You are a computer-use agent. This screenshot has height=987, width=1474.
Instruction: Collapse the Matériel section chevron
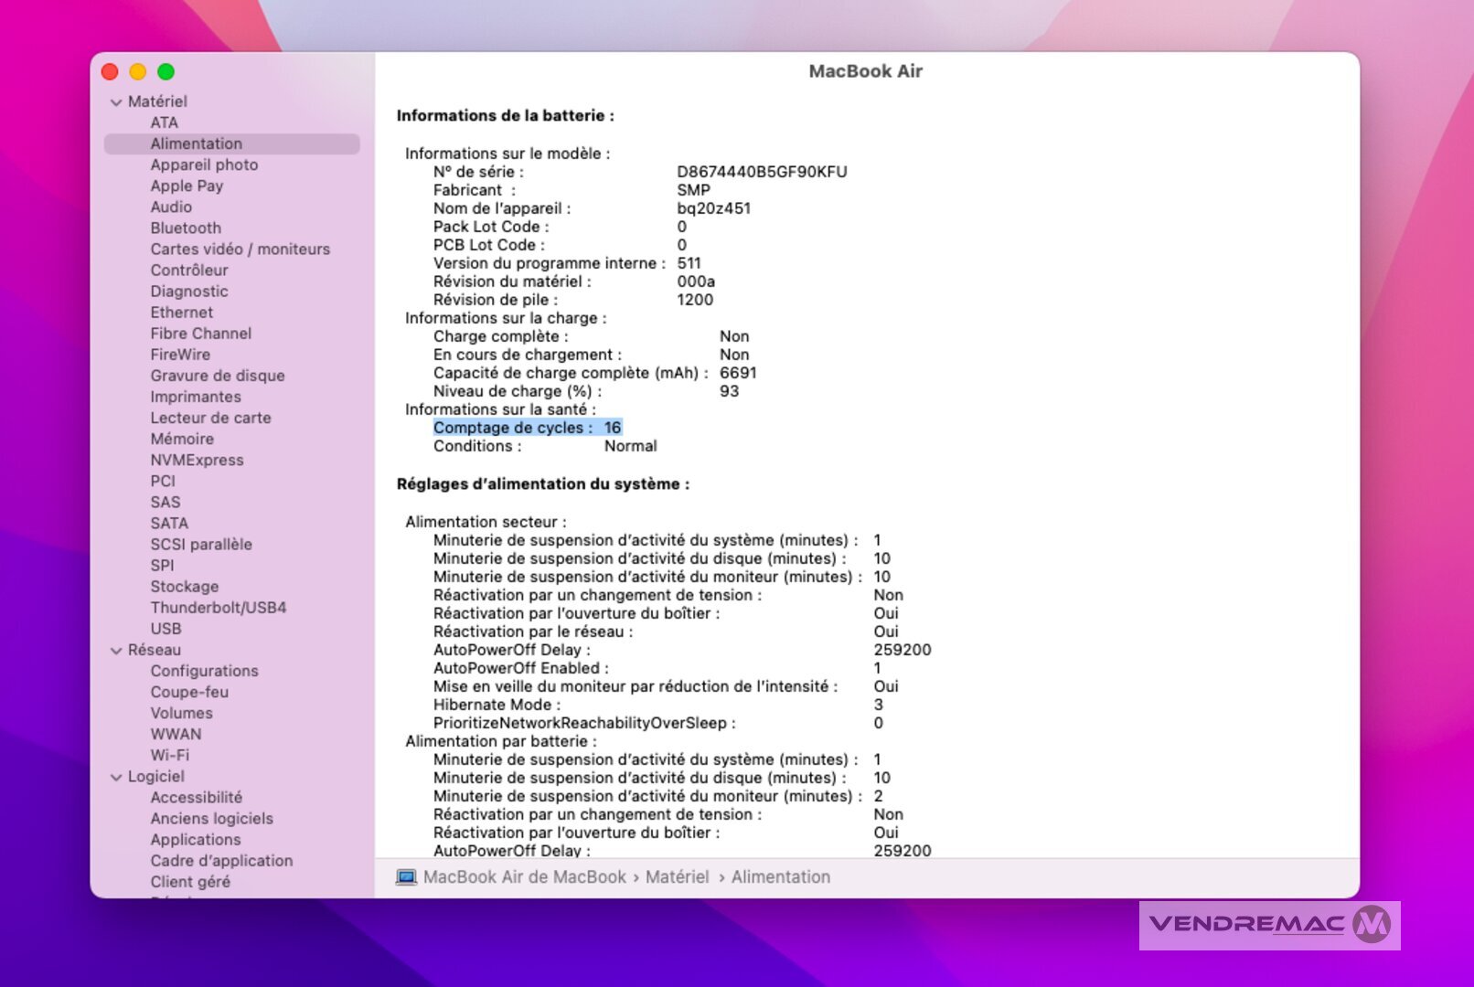(x=116, y=102)
